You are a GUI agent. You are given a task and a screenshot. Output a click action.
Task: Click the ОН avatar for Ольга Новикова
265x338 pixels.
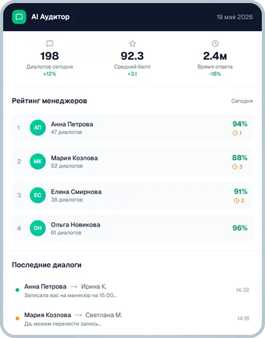pyautogui.click(x=38, y=228)
